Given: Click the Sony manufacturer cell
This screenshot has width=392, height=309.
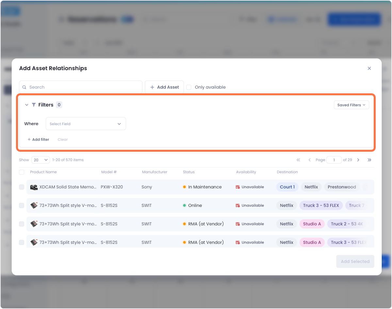Looking at the screenshot, I should pyautogui.click(x=147, y=187).
